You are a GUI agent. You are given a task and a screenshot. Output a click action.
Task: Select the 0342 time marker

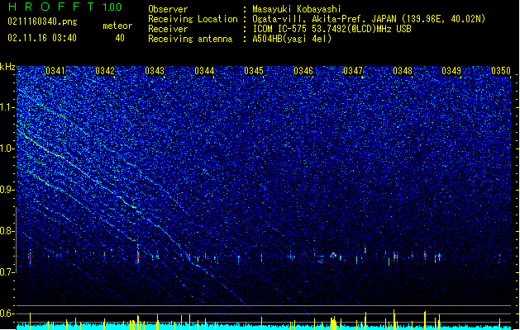105,71
